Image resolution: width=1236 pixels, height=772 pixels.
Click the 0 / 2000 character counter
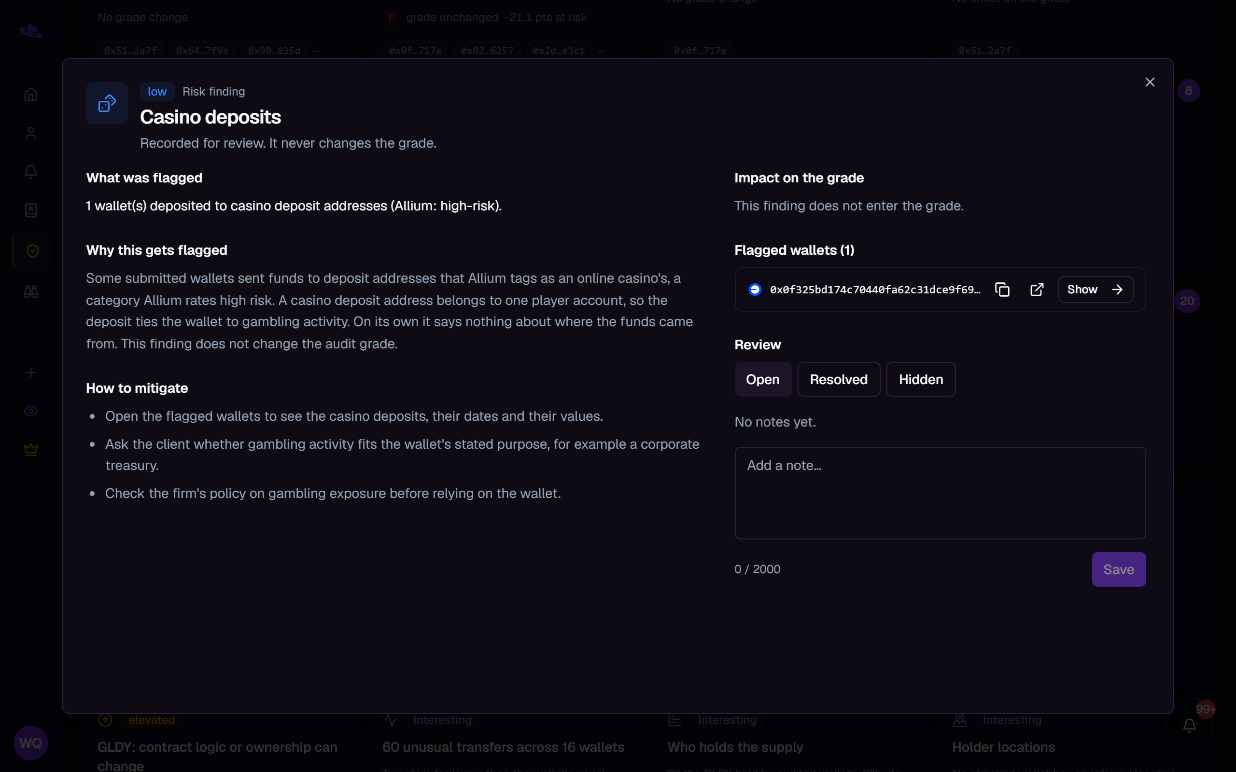coord(758,569)
